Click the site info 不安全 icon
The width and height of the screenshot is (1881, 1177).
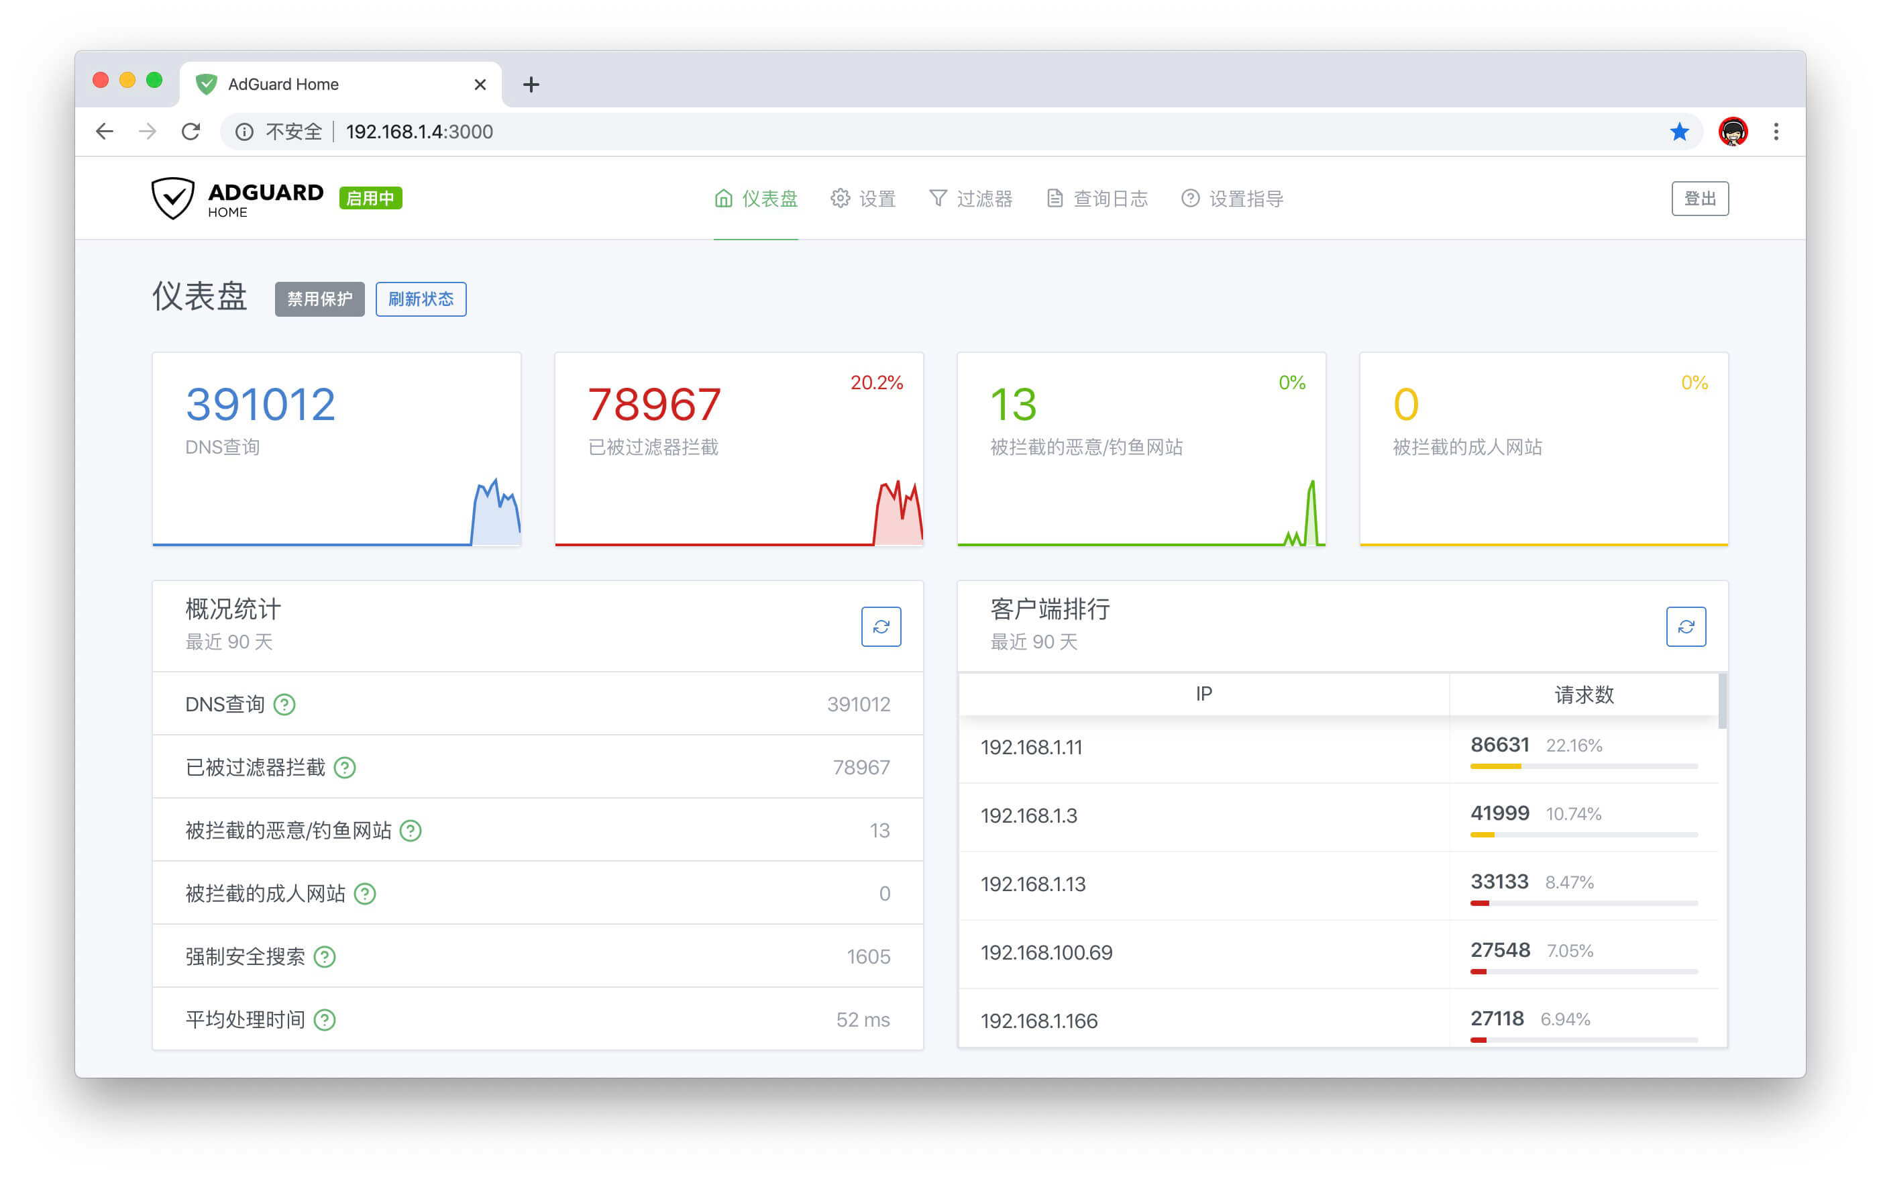[x=244, y=132]
